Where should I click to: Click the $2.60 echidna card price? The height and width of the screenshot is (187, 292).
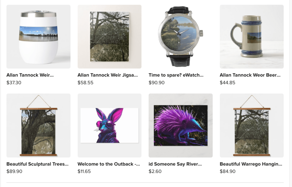click(x=155, y=171)
